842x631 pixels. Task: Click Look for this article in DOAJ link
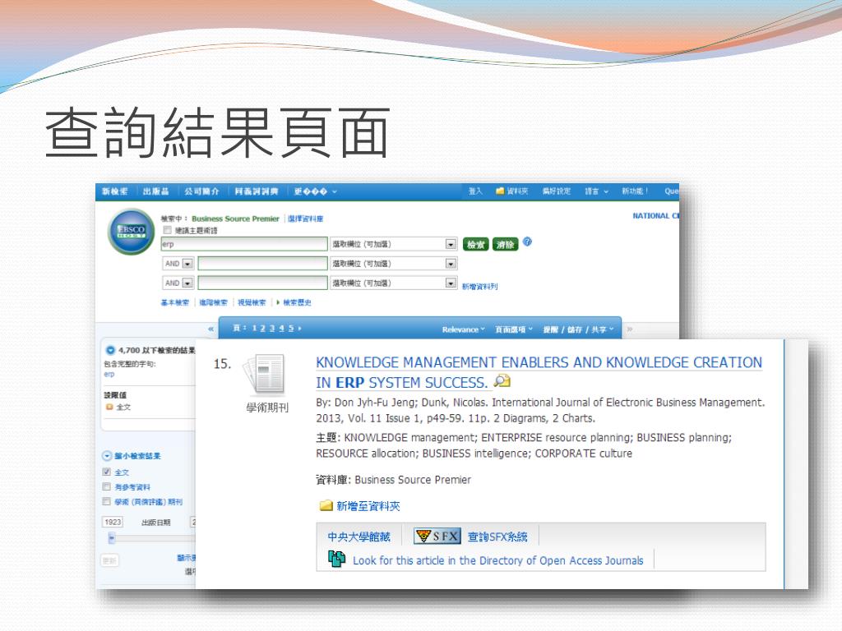(x=497, y=560)
